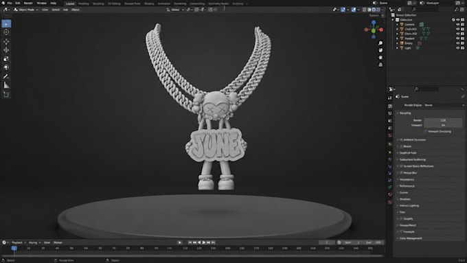Open the Modifiers wrench properties tab
467x263 pixels.
(x=390, y=159)
